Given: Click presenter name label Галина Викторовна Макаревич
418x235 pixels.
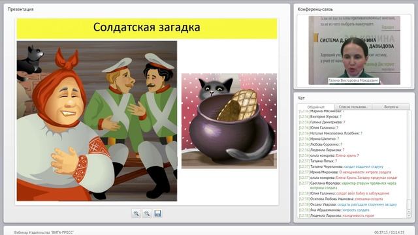Looking at the screenshot, I should coord(353,80).
